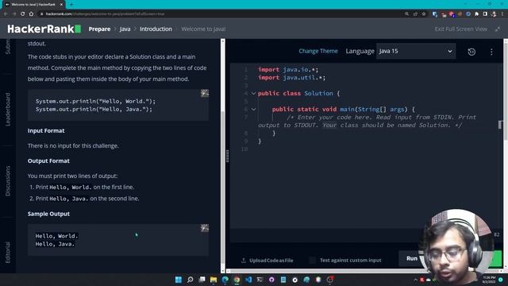Reset code with the history clock icon
Image resolution: width=508 pixels, height=286 pixels.
[x=471, y=52]
